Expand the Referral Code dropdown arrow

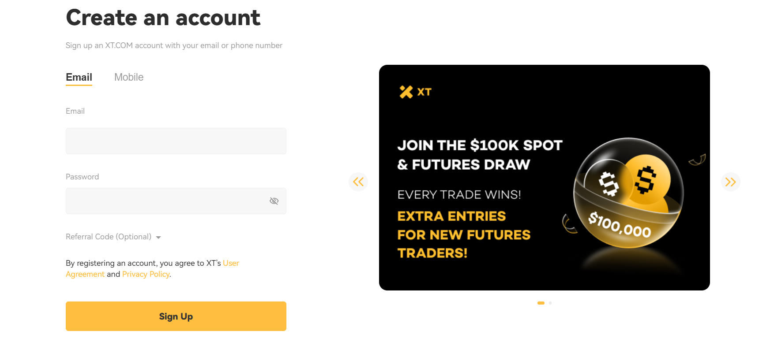click(x=158, y=237)
